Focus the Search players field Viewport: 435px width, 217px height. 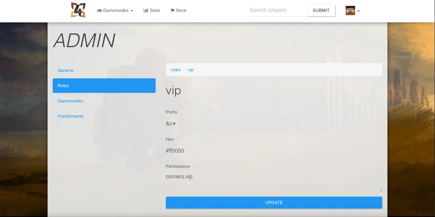278,10
